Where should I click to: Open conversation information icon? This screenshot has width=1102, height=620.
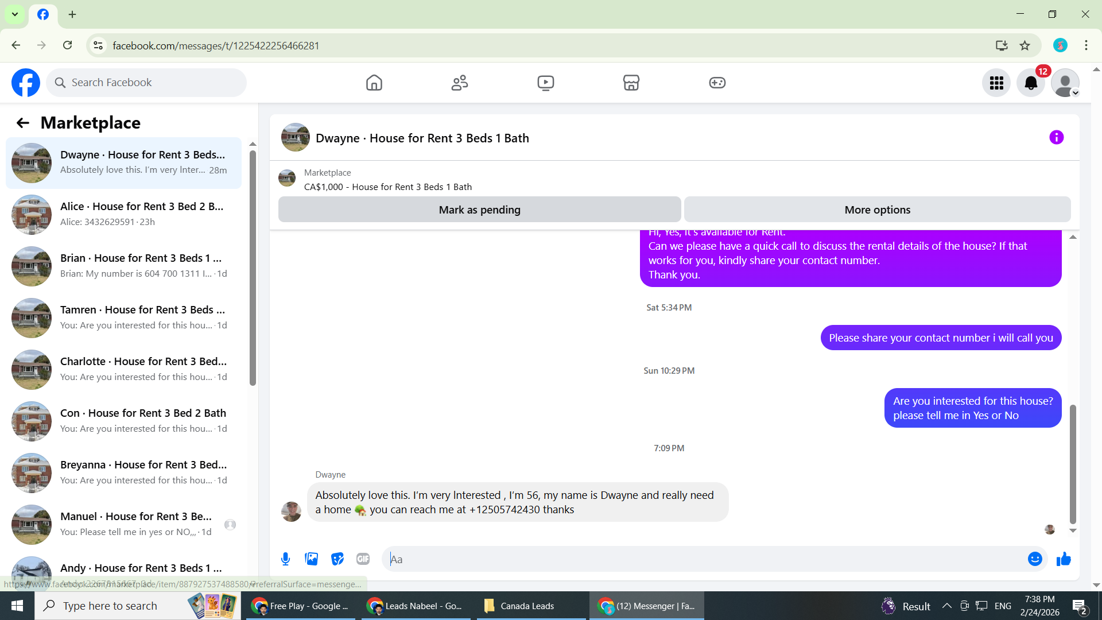[x=1056, y=138]
